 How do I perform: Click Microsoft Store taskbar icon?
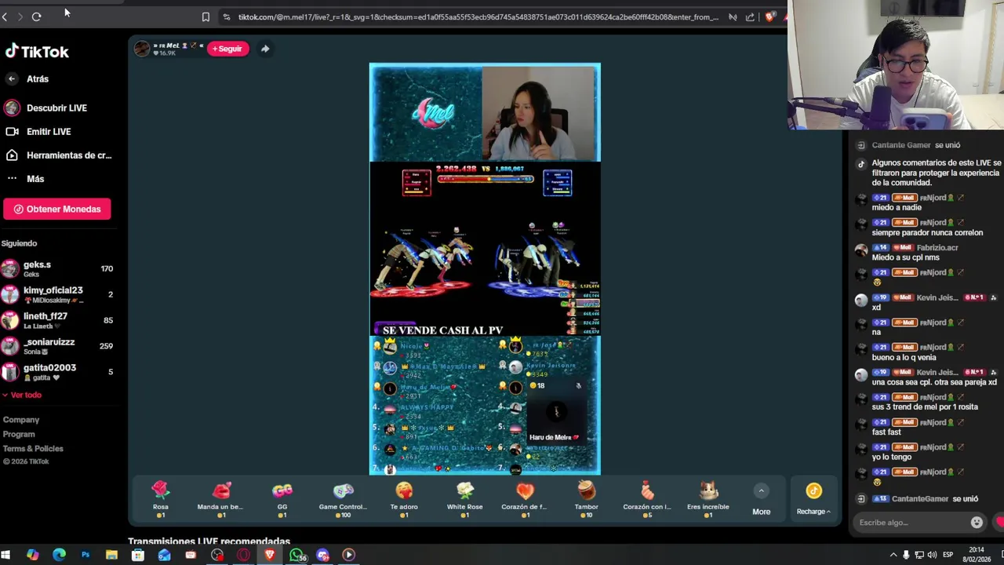pos(137,555)
